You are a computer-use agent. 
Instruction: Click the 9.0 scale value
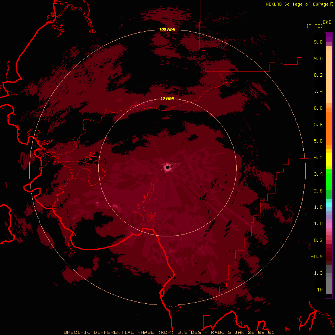tap(318, 58)
